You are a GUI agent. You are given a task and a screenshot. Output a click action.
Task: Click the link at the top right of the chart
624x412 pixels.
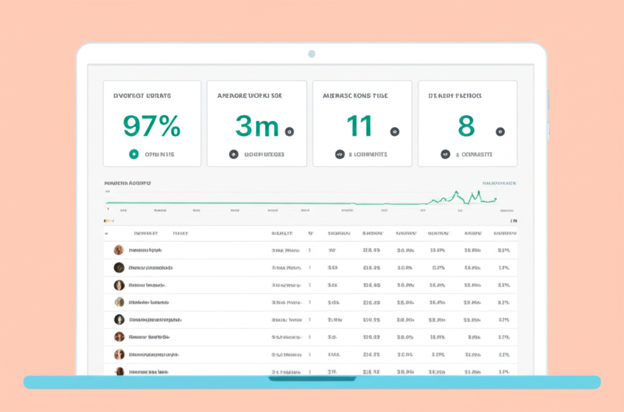(500, 182)
